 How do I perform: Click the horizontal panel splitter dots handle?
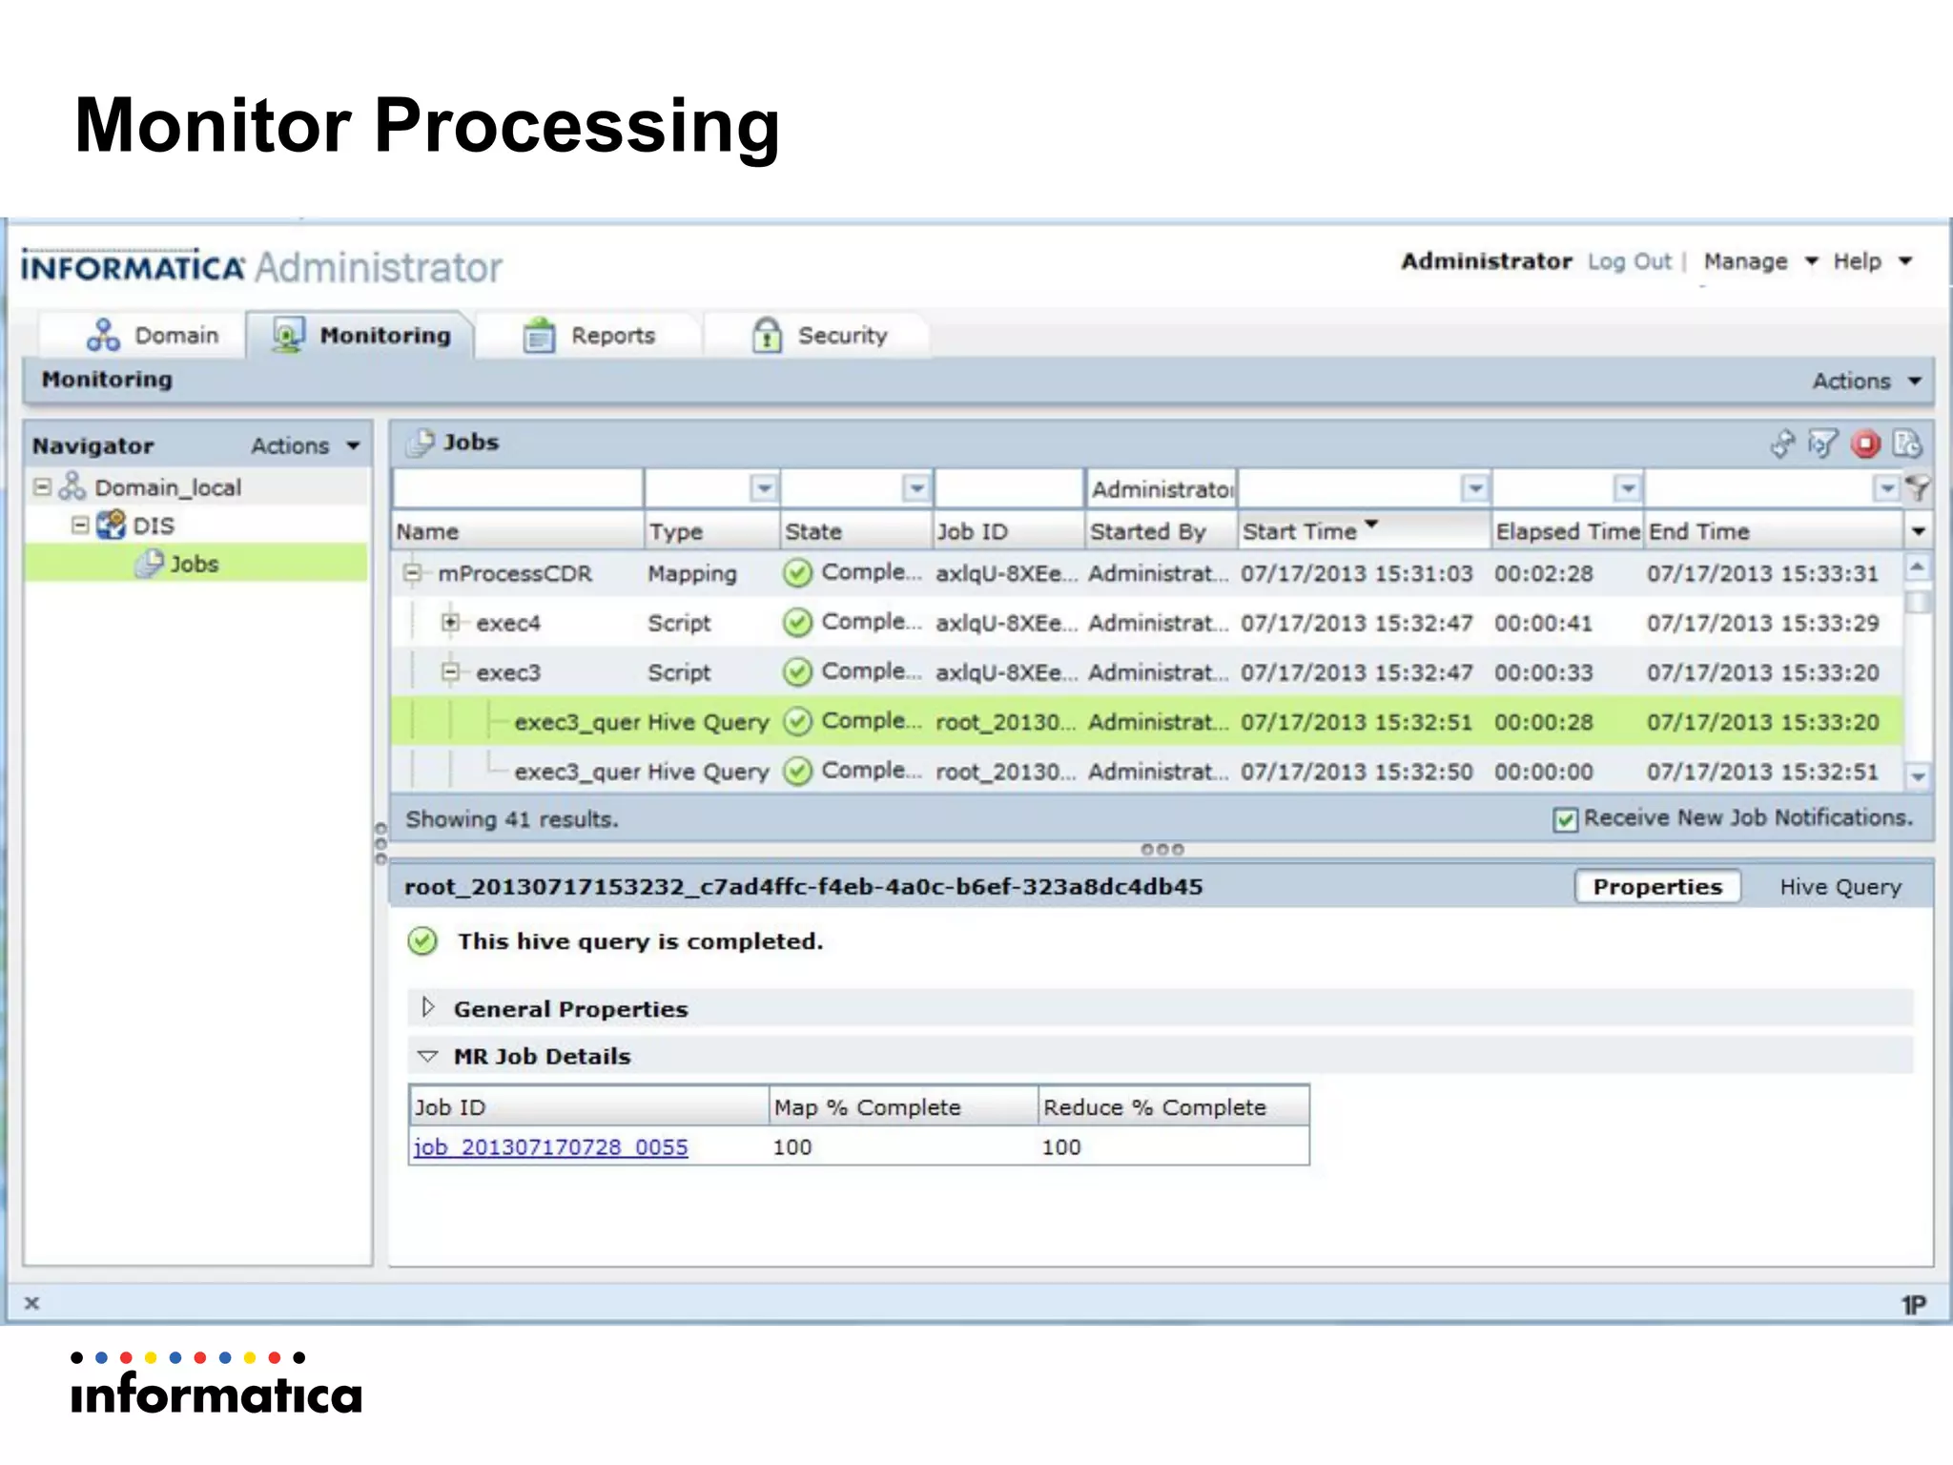pos(1162,850)
